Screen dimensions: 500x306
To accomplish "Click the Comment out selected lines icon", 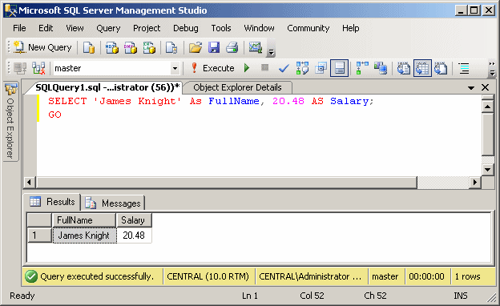I will click(464, 68).
